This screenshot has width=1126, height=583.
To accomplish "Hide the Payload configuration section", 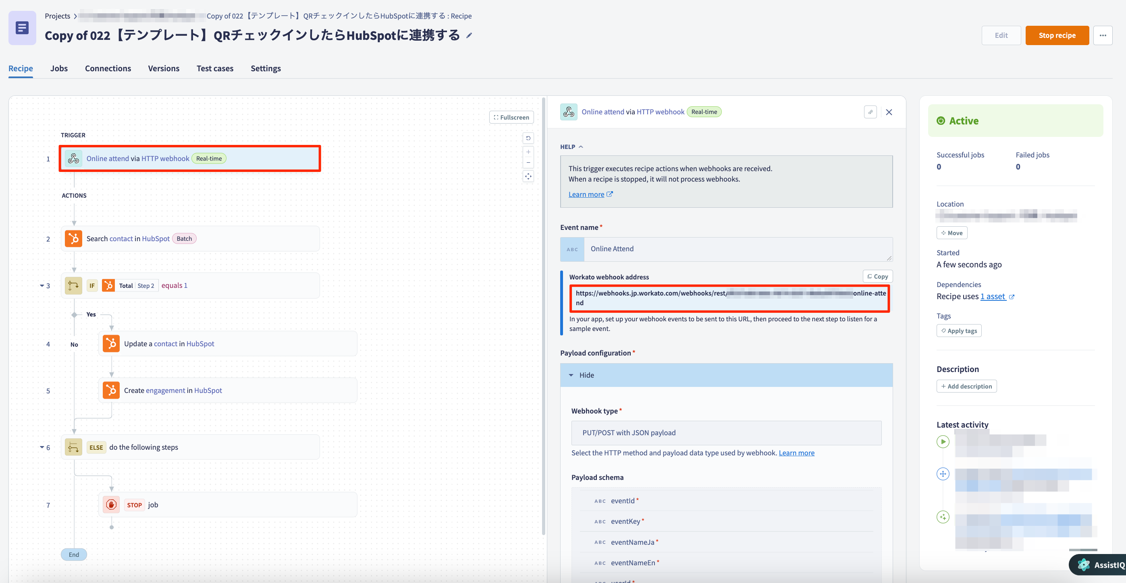I will [x=727, y=375].
